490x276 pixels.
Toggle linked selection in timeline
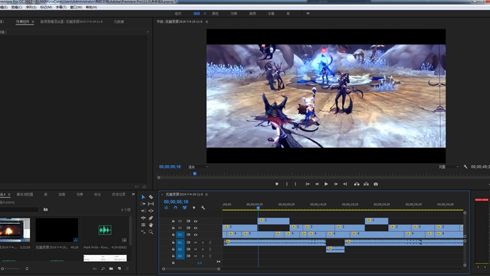tap(184, 208)
